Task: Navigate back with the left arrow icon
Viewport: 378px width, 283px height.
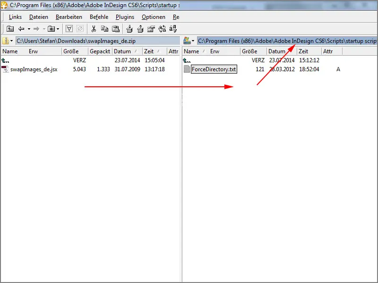Action: [21, 29]
